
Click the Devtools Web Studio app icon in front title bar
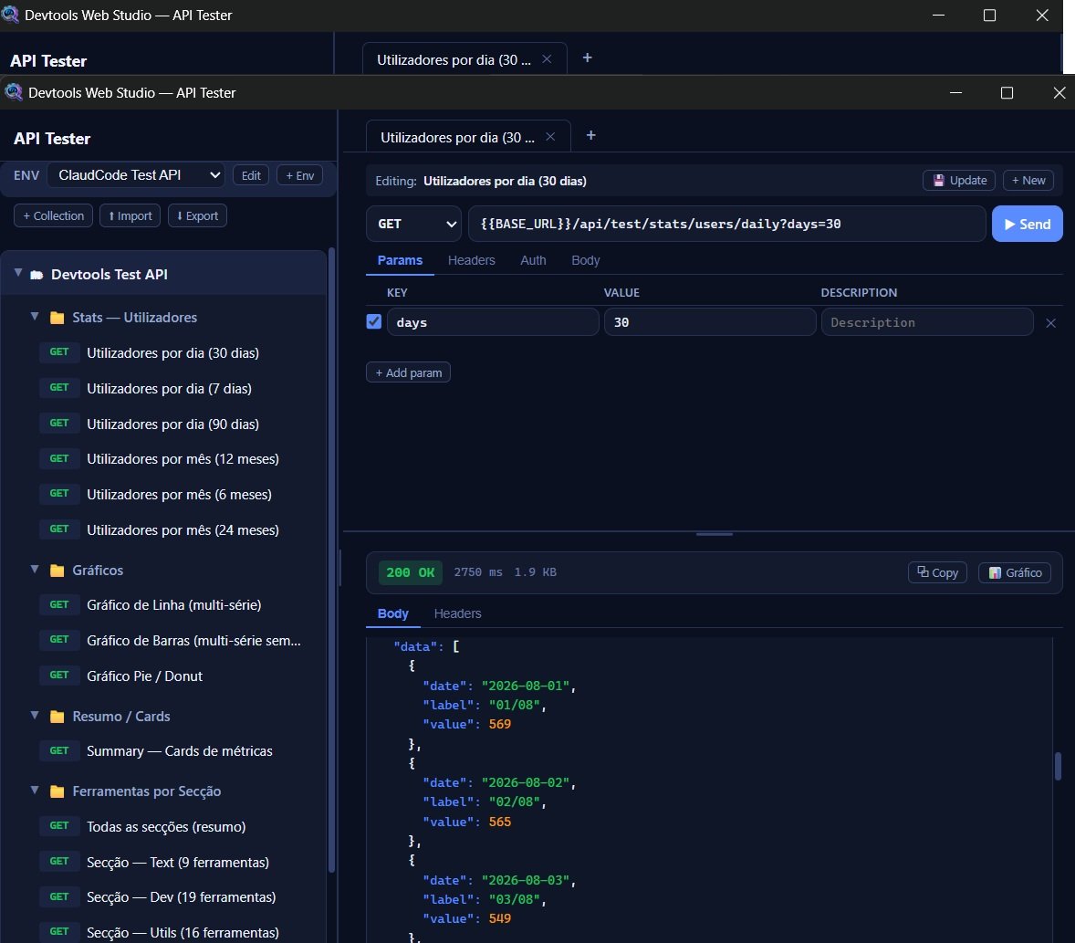pos(14,92)
